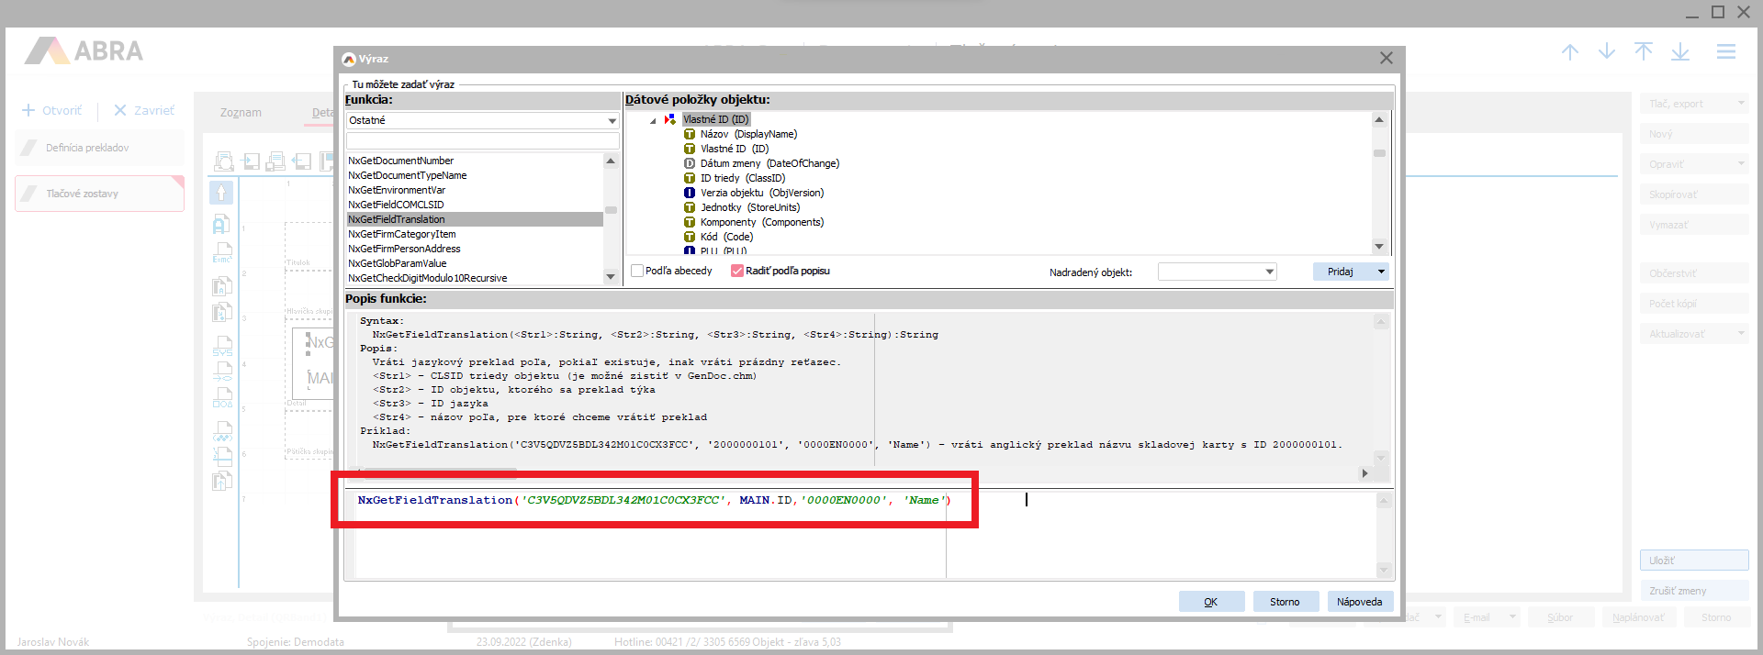Click the up arrow navigation icon
The height and width of the screenshot is (655, 1763).
(x=1570, y=52)
